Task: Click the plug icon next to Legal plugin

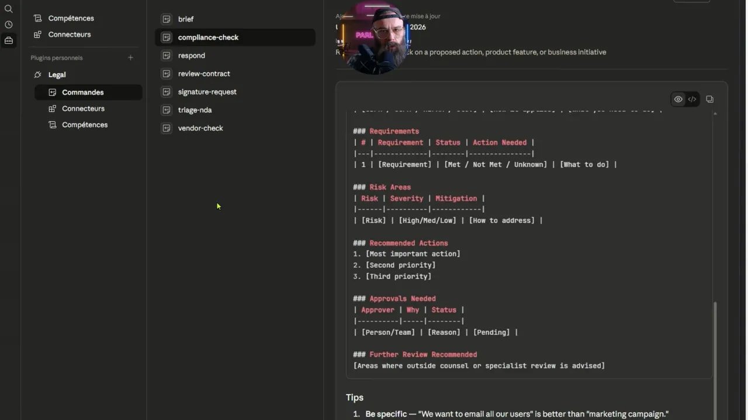Action: coord(37,75)
